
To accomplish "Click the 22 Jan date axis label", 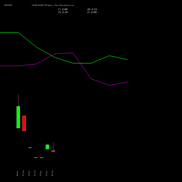I will click(52, 173).
